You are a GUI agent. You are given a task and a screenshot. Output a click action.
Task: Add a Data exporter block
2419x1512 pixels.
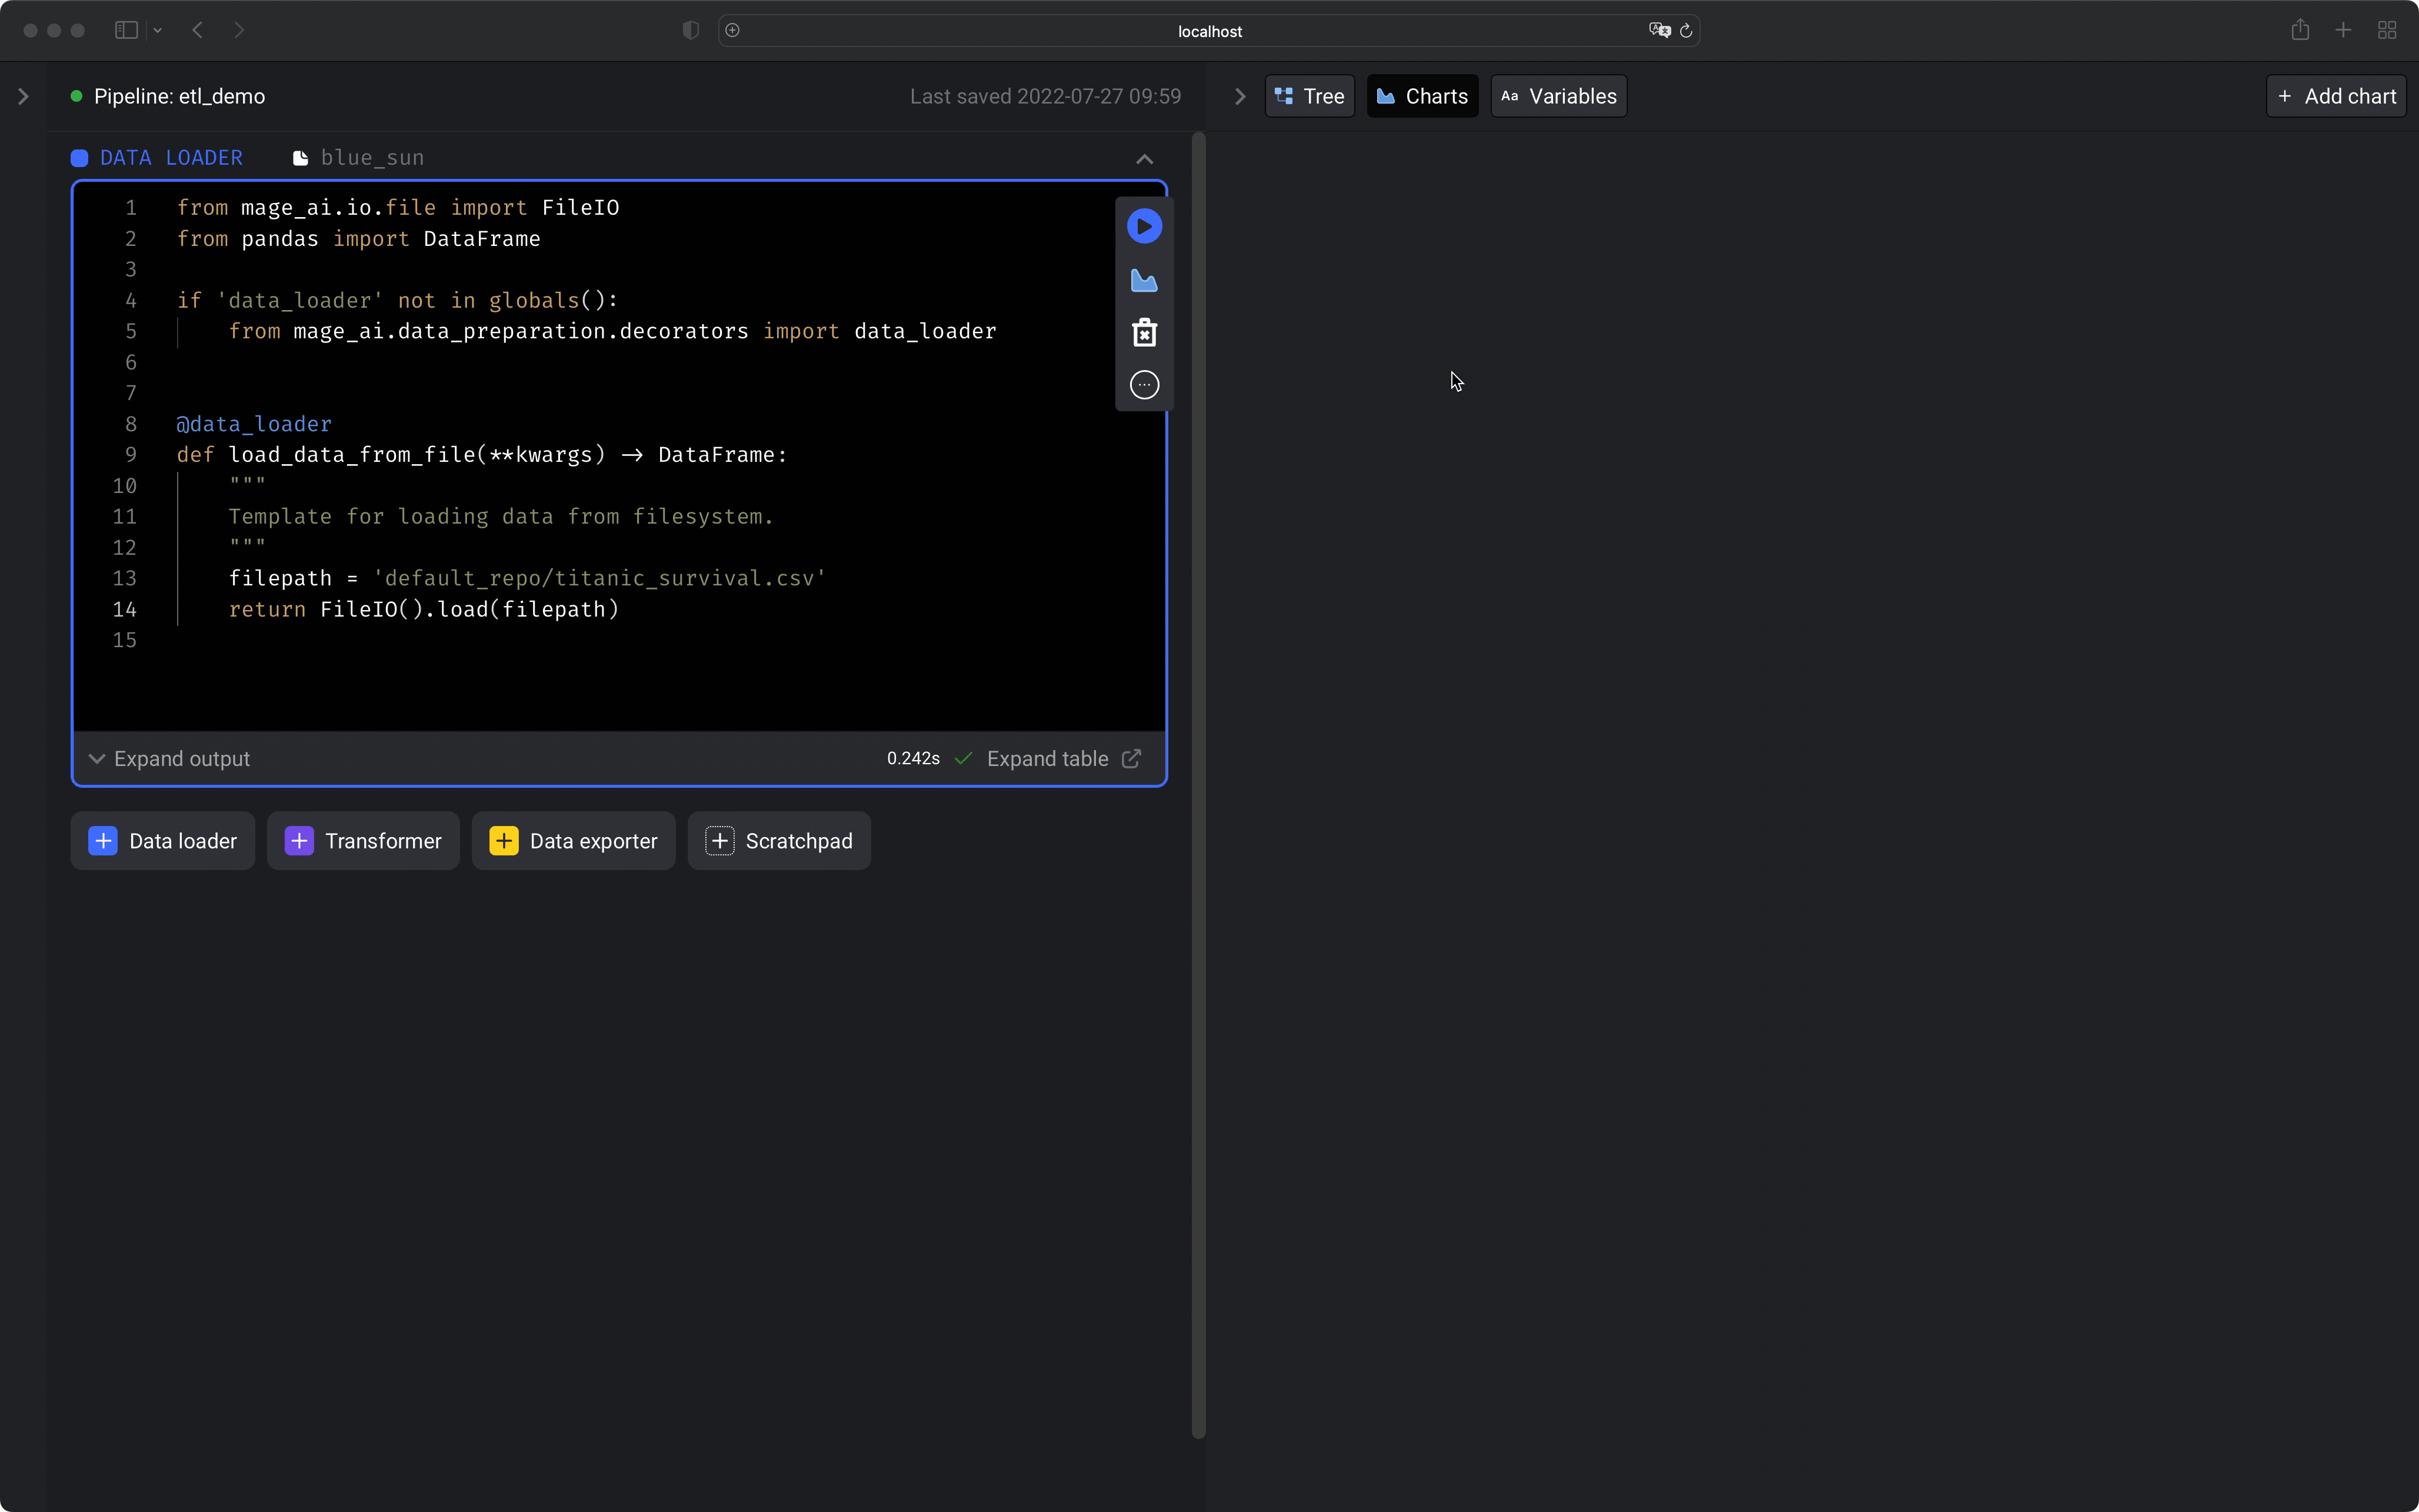(573, 841)
